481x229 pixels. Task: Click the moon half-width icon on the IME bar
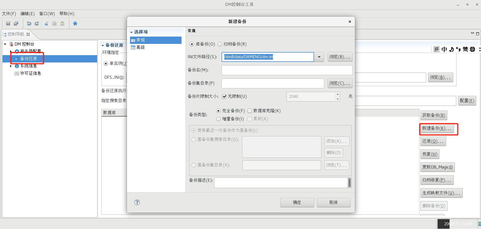tap(451, 49)
